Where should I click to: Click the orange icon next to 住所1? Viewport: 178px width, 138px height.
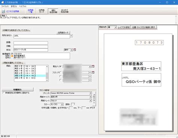12,56
